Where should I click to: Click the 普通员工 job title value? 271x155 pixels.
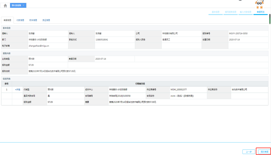[166, 40]
